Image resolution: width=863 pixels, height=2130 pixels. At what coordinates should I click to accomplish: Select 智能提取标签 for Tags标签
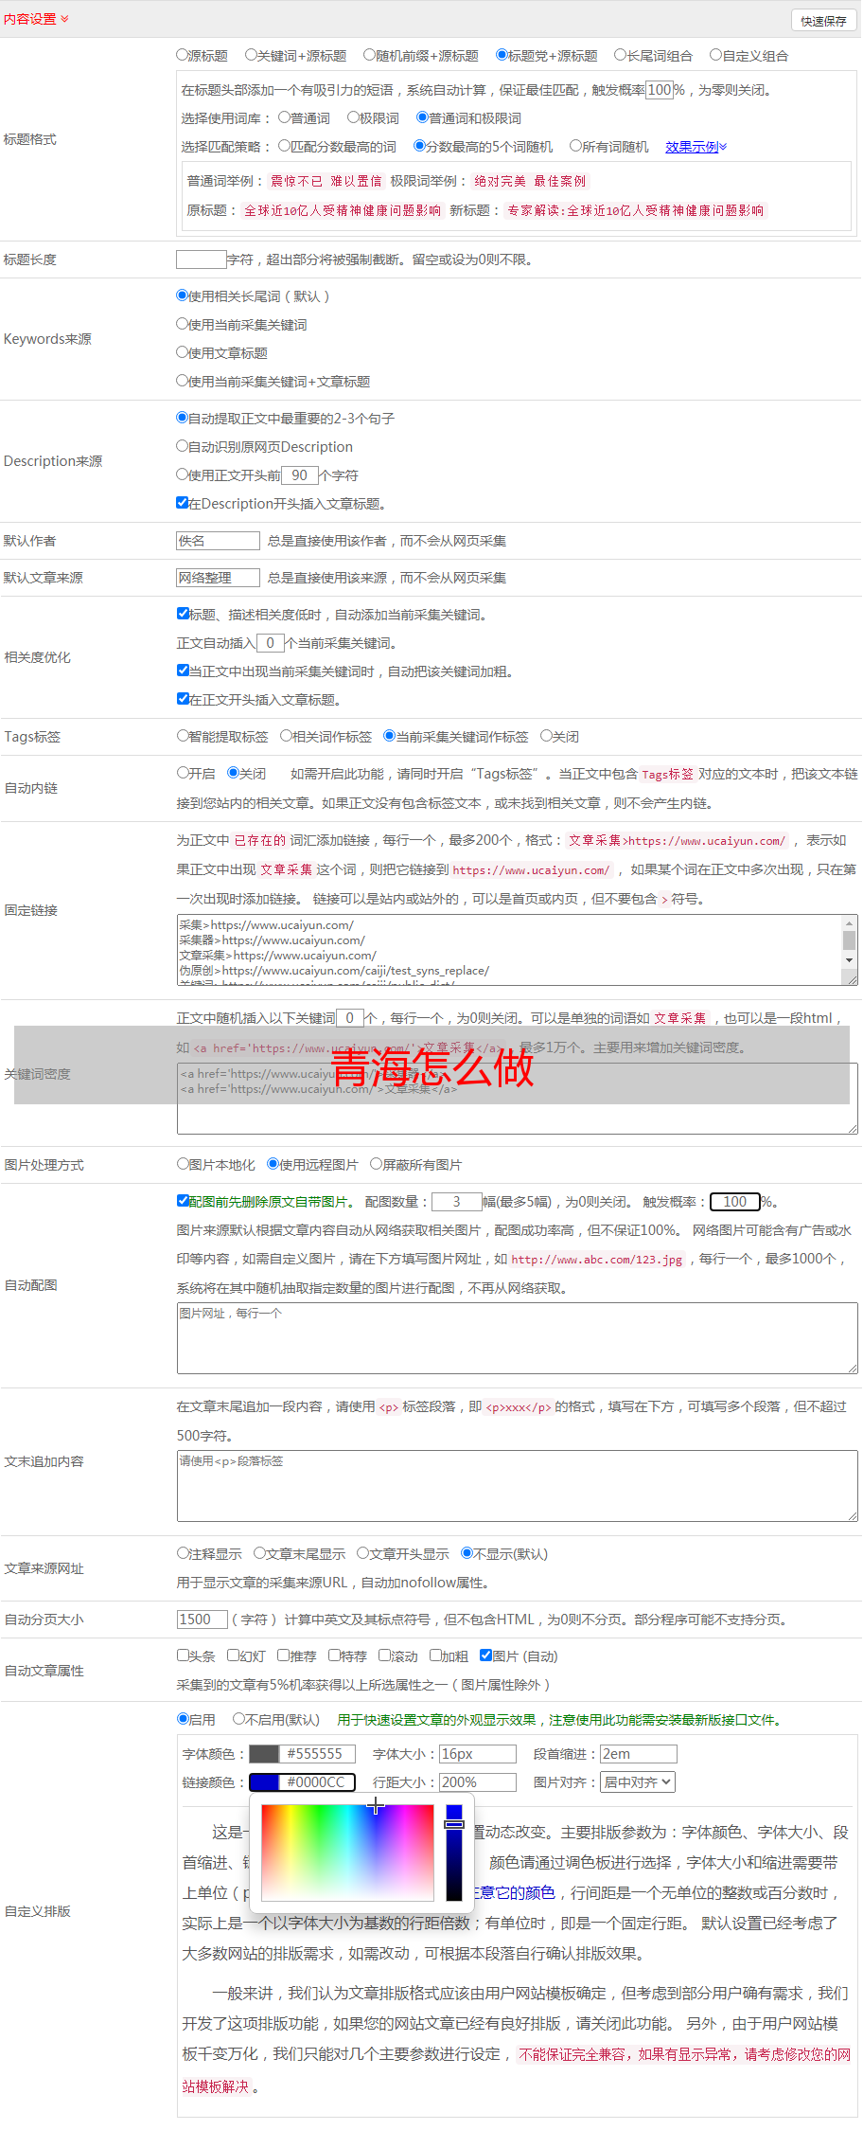tap(183, 736)
